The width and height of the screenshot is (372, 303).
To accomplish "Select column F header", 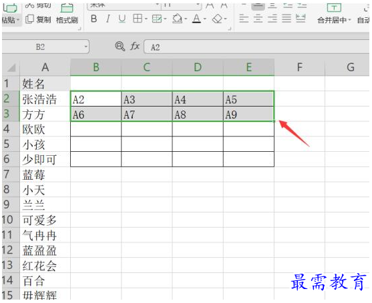I will (x=299, y=67).
